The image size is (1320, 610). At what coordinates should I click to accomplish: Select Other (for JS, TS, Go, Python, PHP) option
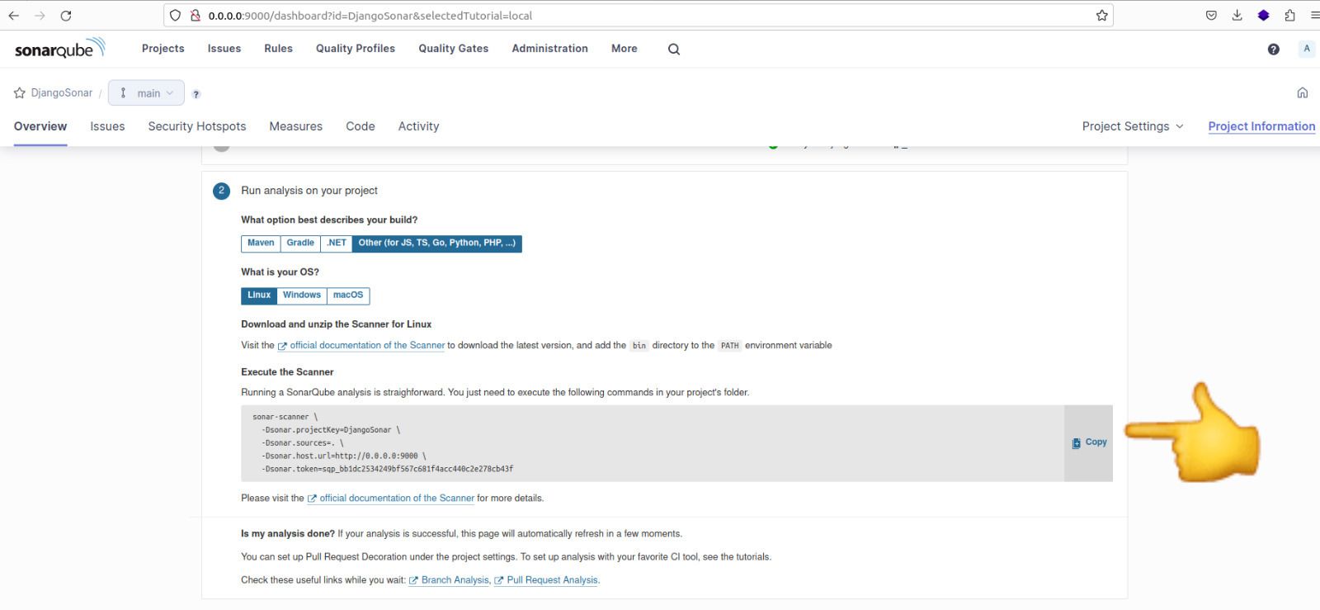(x=436, y=244)
